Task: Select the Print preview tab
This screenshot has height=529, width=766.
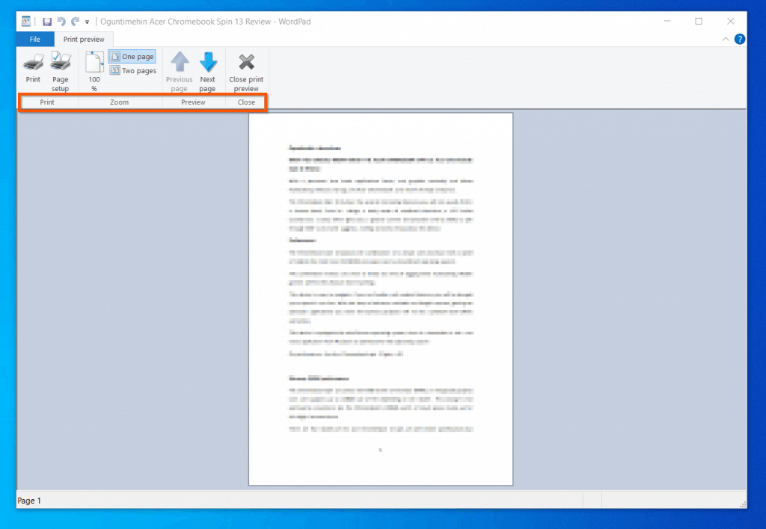Action: [84, 39]
